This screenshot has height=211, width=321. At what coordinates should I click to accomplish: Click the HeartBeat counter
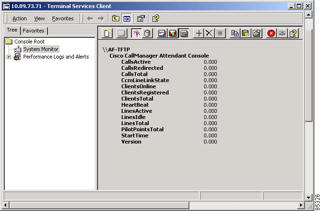(135, 105)
